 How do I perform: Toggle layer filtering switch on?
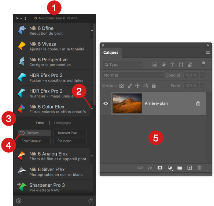click(x=203, y=65)
